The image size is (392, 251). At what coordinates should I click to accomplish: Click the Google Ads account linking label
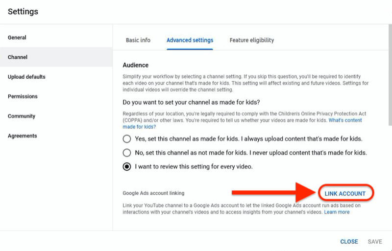[x=153, y=193]
